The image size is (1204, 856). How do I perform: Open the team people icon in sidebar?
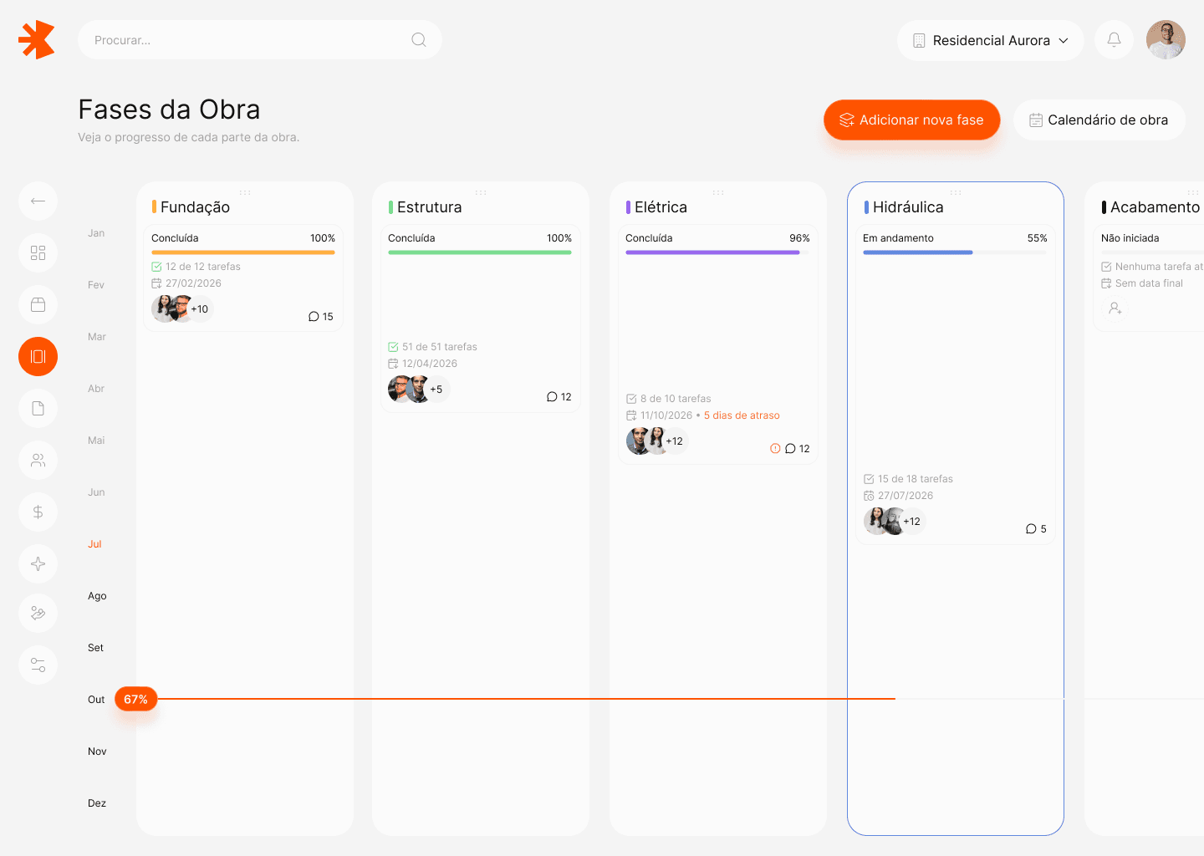point(38,460)
